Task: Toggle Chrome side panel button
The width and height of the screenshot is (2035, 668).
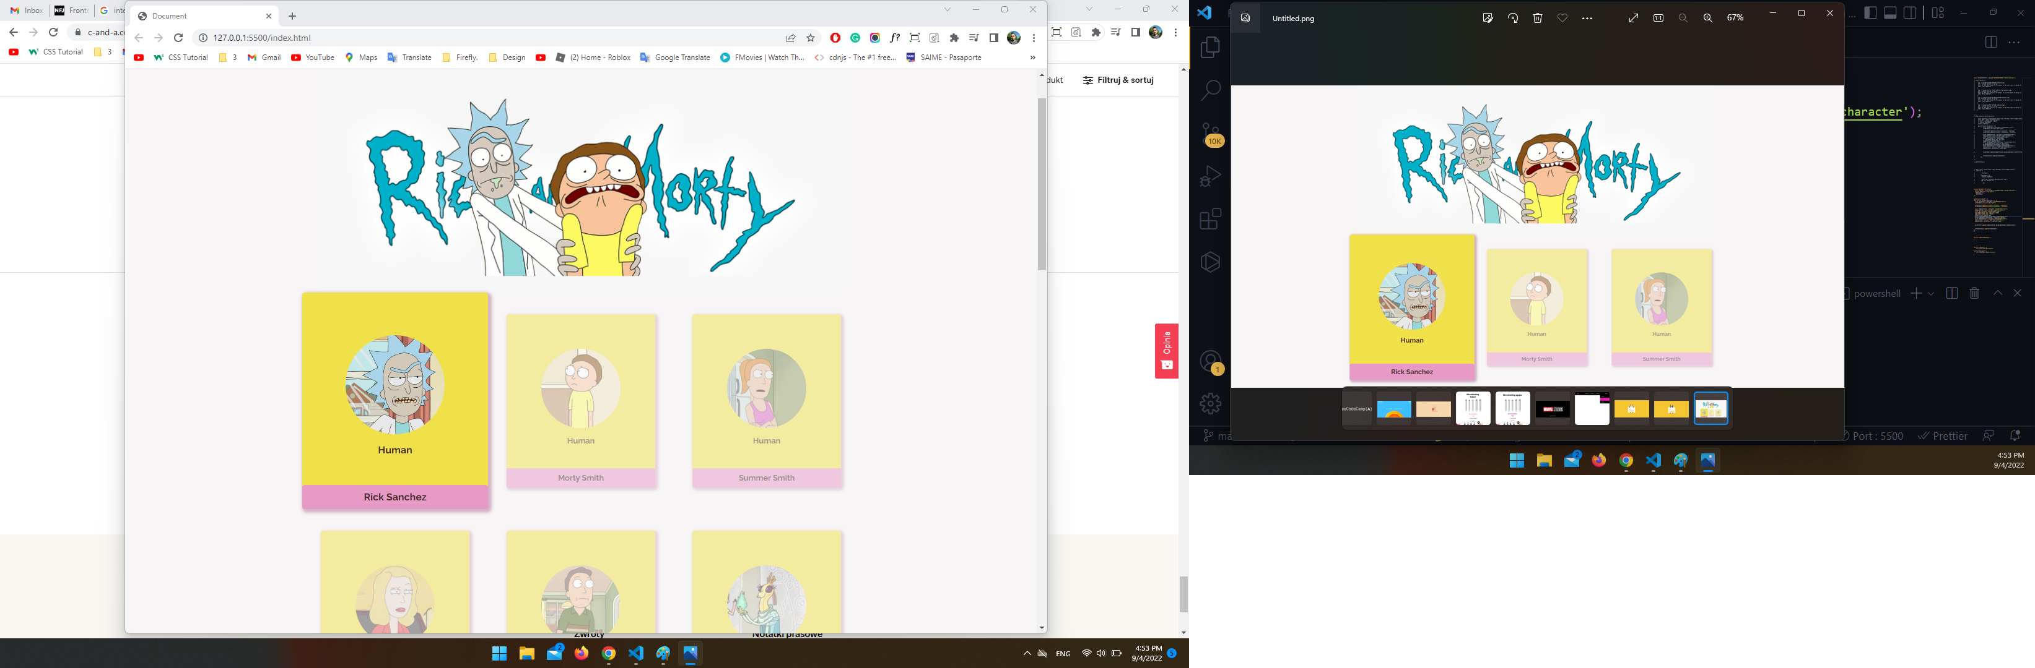Action: pos(994,38)
